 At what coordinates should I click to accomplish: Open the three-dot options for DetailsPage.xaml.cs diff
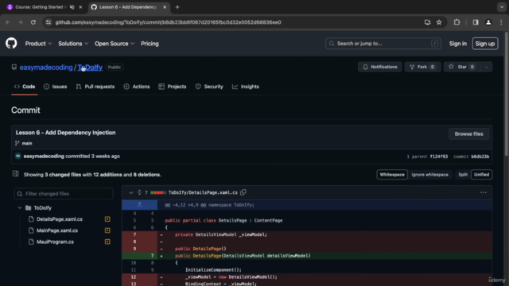coord(484,192)
